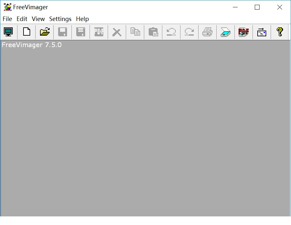Open the Settings menu
The width and height of the screenshot is (291, 225).
point(60,19)
